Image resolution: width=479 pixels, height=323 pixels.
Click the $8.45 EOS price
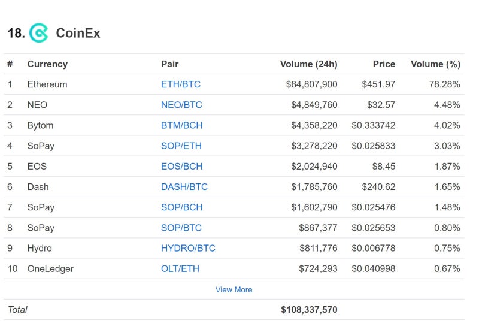coord(384,167)
